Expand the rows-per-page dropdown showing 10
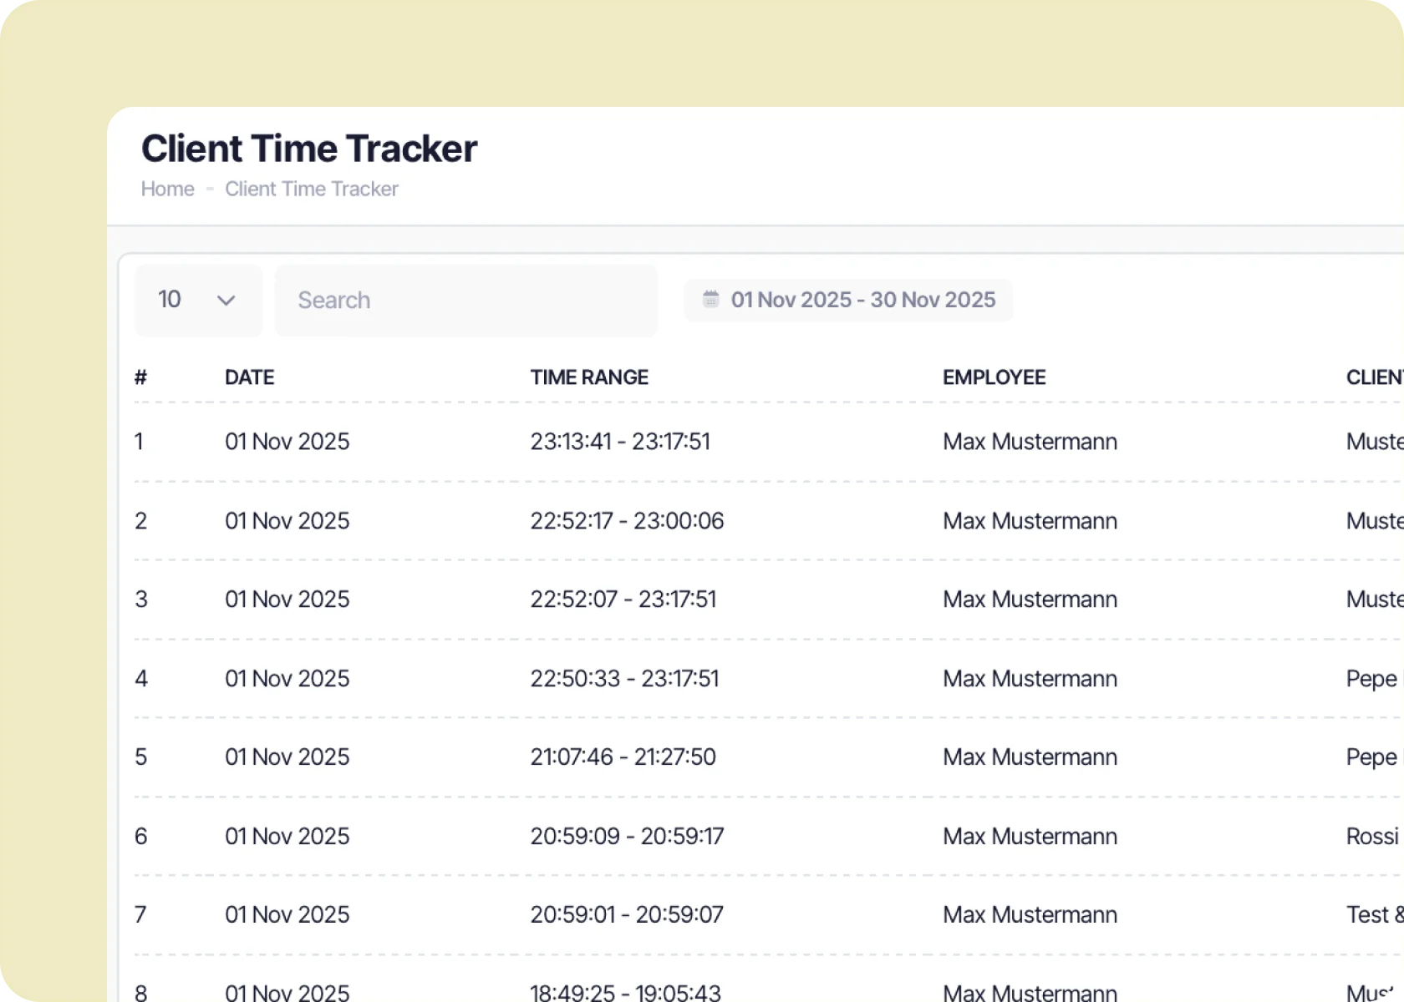This screenshot has height=1002, width=1404. [x=198, y=301]
